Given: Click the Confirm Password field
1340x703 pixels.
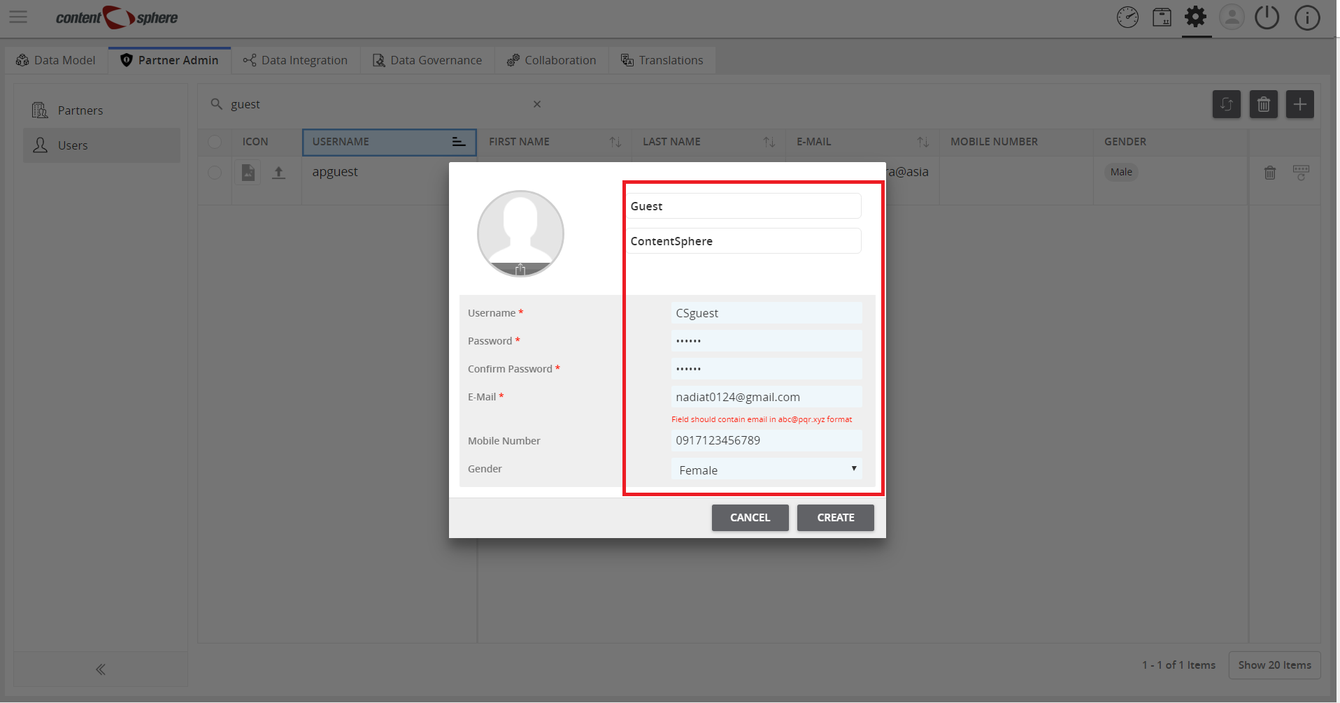Looking at the screenshot, I should 767,369.
